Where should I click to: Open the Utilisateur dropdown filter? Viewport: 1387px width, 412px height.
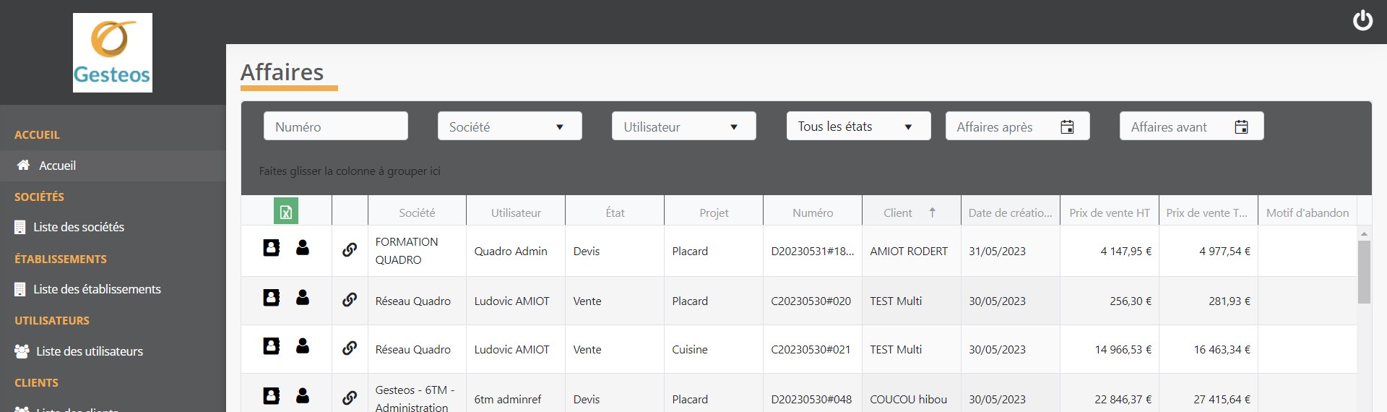click(683, 126)
